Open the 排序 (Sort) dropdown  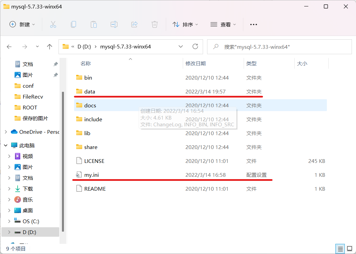pyautogui.click(x=185, y=24)
